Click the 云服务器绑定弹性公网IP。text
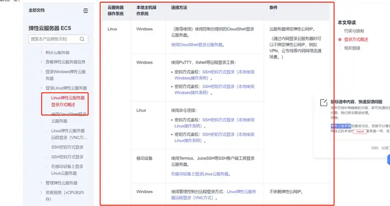Image resolution: width=390 pixels, height=206 pixels. 292,29
